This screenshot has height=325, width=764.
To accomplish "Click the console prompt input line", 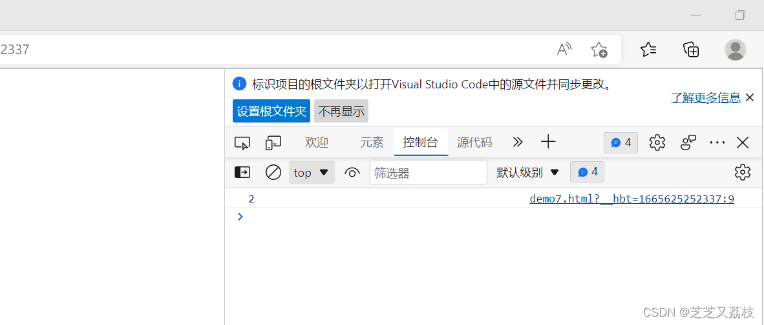I will (494, 217).
